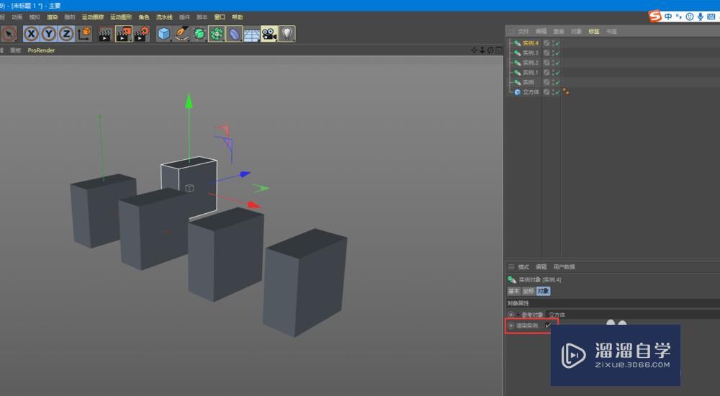
Task: Select the spline pen tool
Action: point(182,34)
